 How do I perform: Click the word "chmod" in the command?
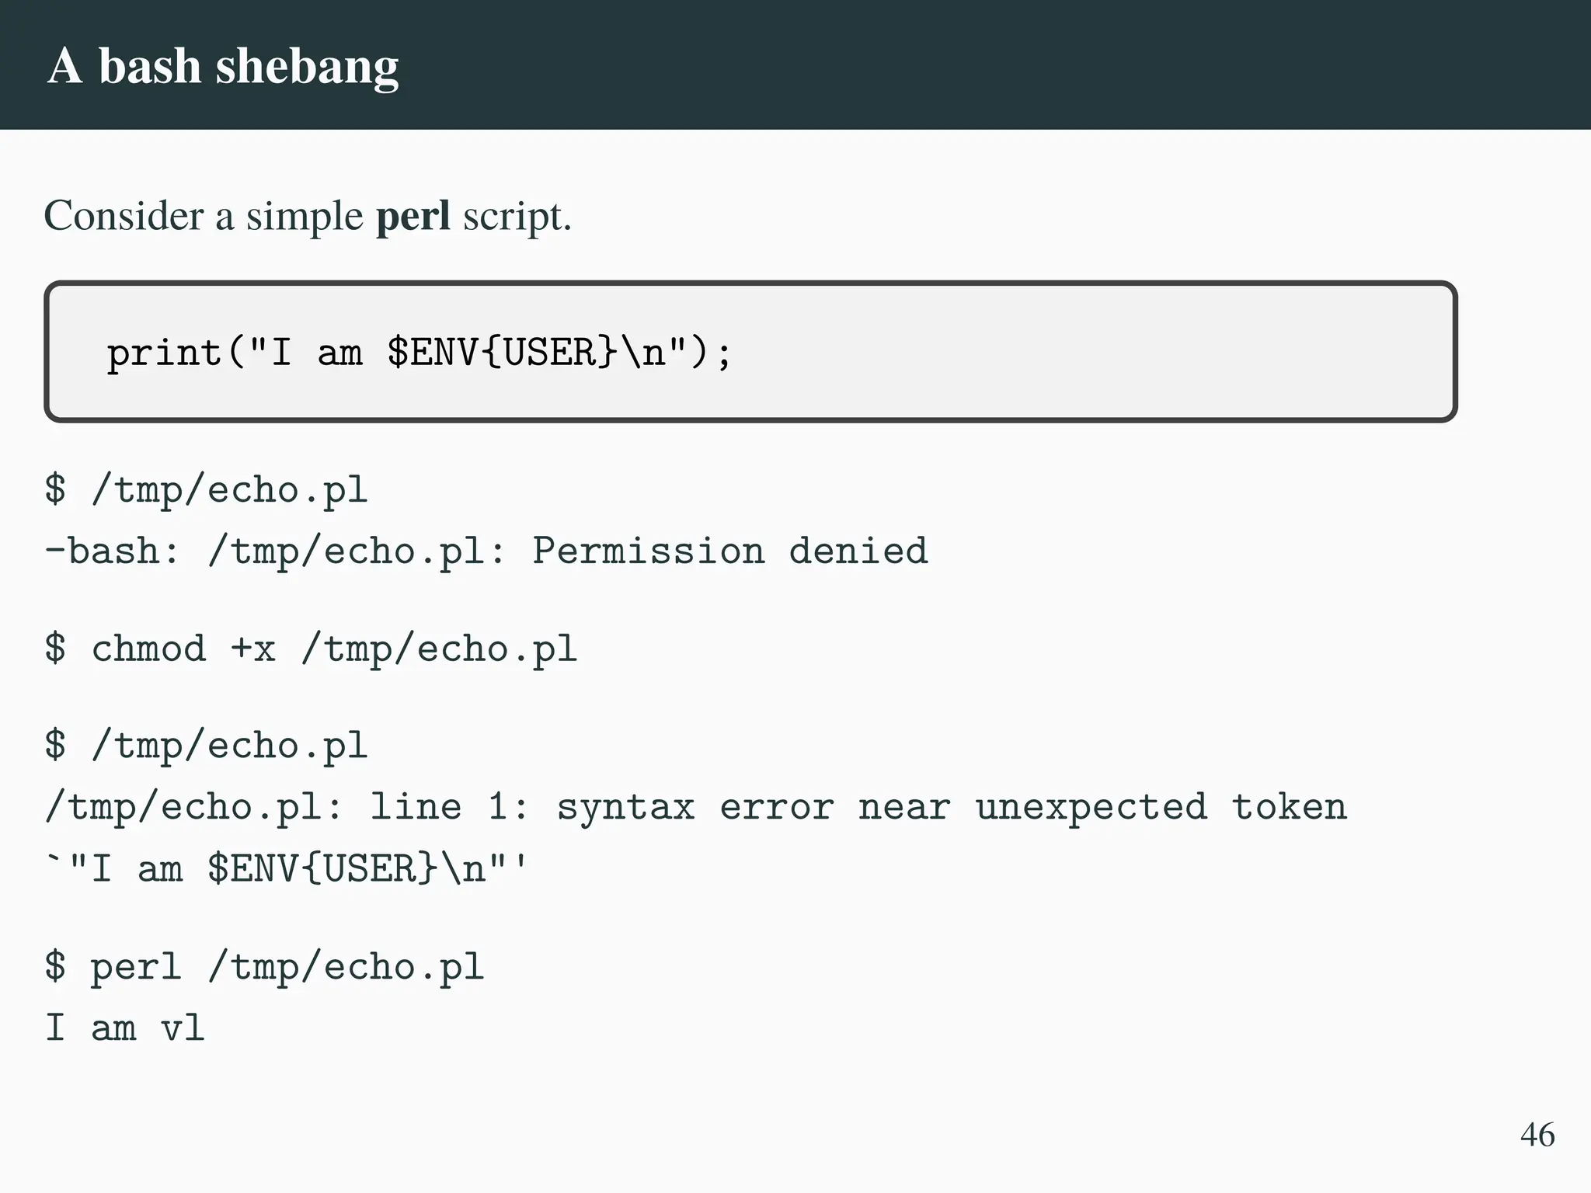tap(148, 649)
